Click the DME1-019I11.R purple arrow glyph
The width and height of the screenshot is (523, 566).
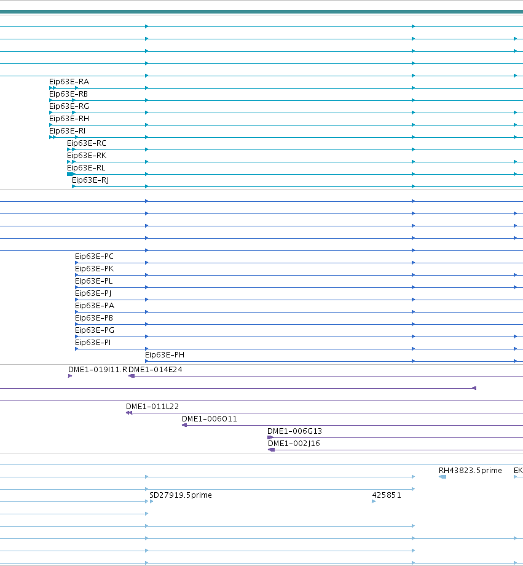coord(70,376)
